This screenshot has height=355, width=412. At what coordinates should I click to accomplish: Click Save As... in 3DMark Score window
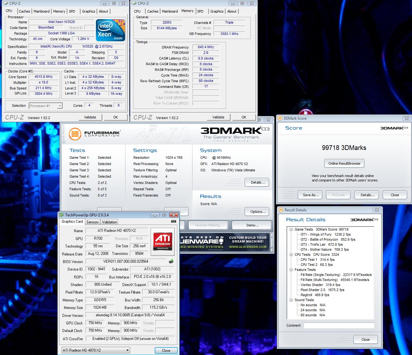(311, 195)
